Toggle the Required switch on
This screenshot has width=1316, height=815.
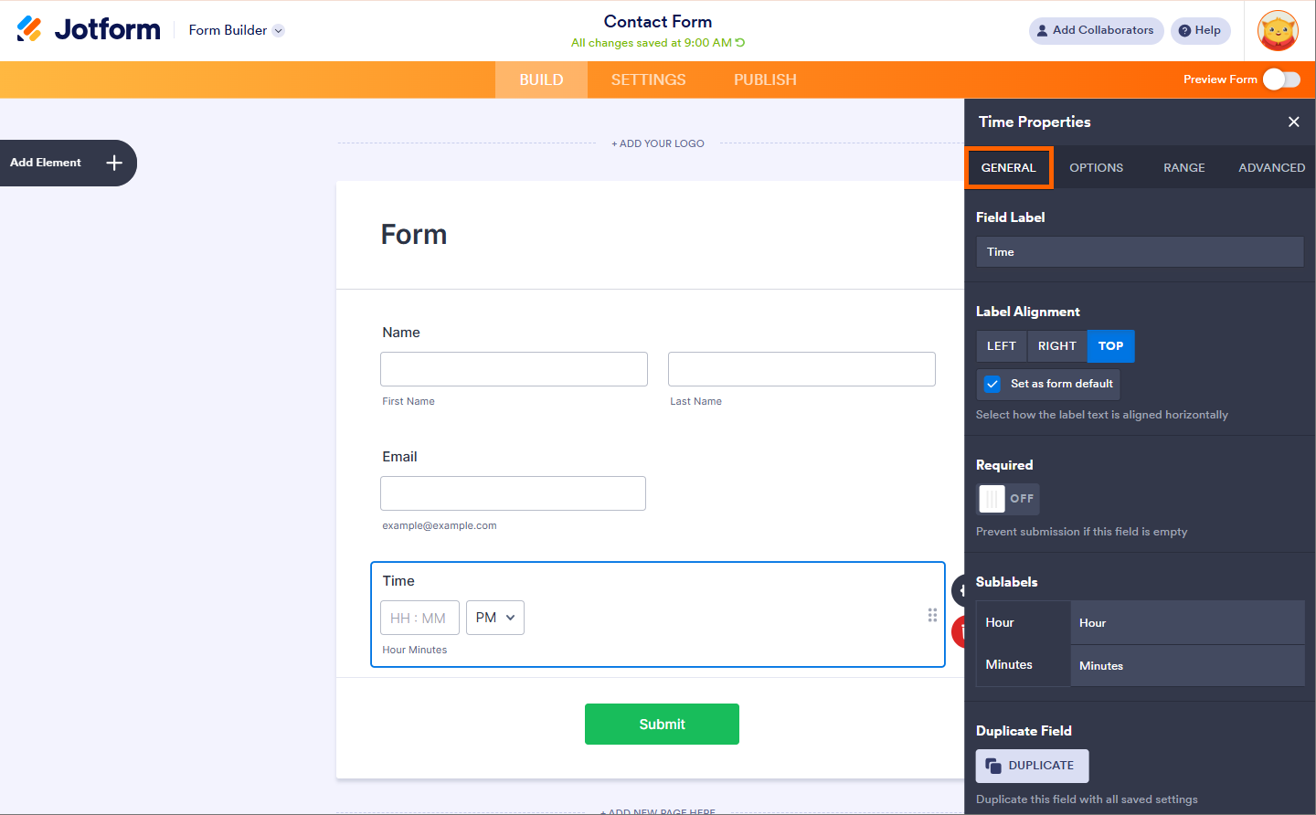tap(1007, 499)
